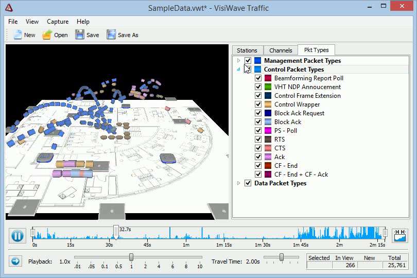The image size is (417, 278).
Task: Uncheck Data Packet Types checkbox
Action: [x=248, y=183]
